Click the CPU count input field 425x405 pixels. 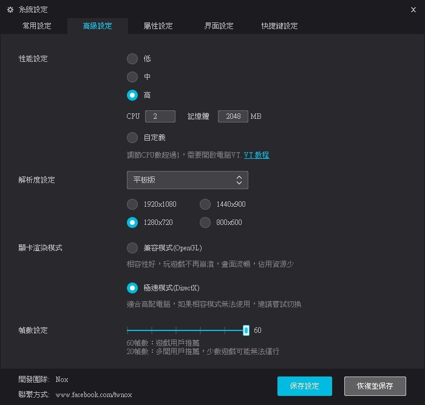(160, 116)
